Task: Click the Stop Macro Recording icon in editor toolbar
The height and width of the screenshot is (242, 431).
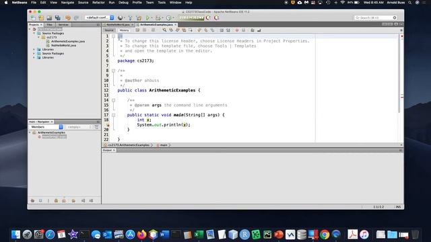Action: [x=244, y=30]
